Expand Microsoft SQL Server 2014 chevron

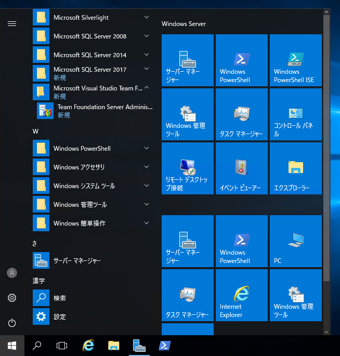[147, 55]
